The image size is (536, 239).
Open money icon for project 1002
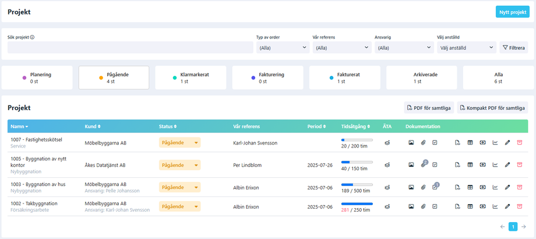[482, 206]
